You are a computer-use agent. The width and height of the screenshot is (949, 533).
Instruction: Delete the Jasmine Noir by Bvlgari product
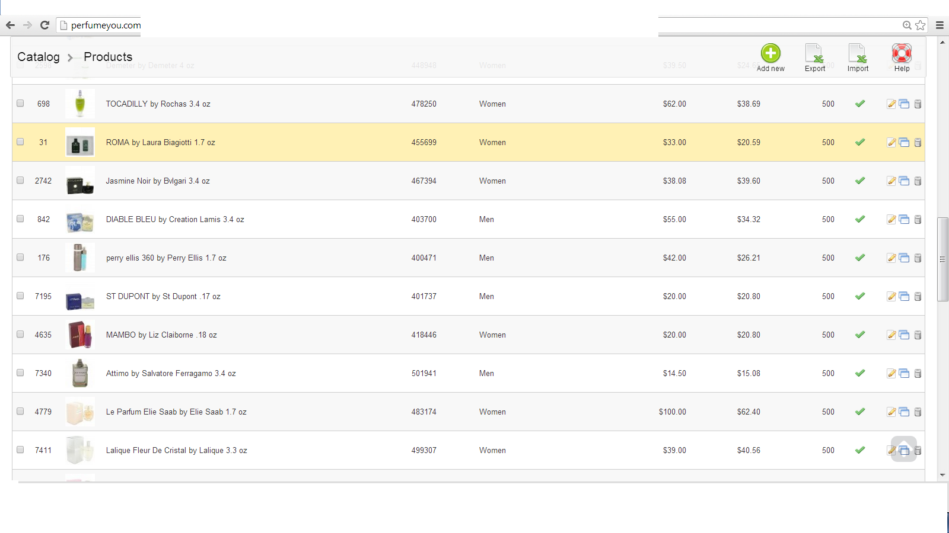pyautogui.click(x=918, y=181)
